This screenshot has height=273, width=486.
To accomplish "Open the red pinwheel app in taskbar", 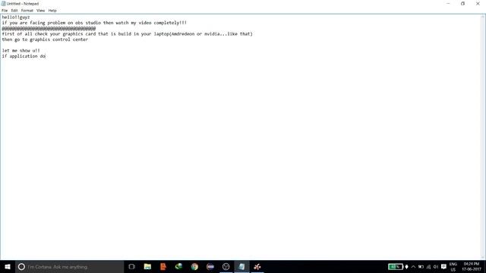I will pyautogui.click(x=257, y=267).
